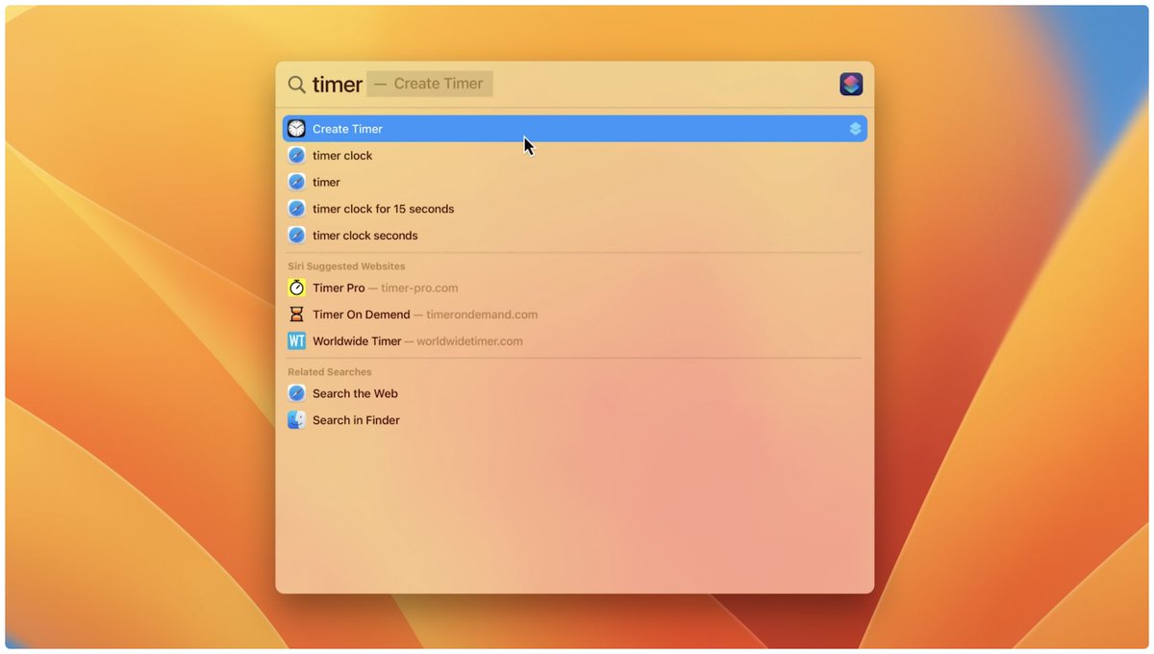Click the timerondemand.com address text
This screenshot has height=654, width=1154.
[x=482, y=314]
